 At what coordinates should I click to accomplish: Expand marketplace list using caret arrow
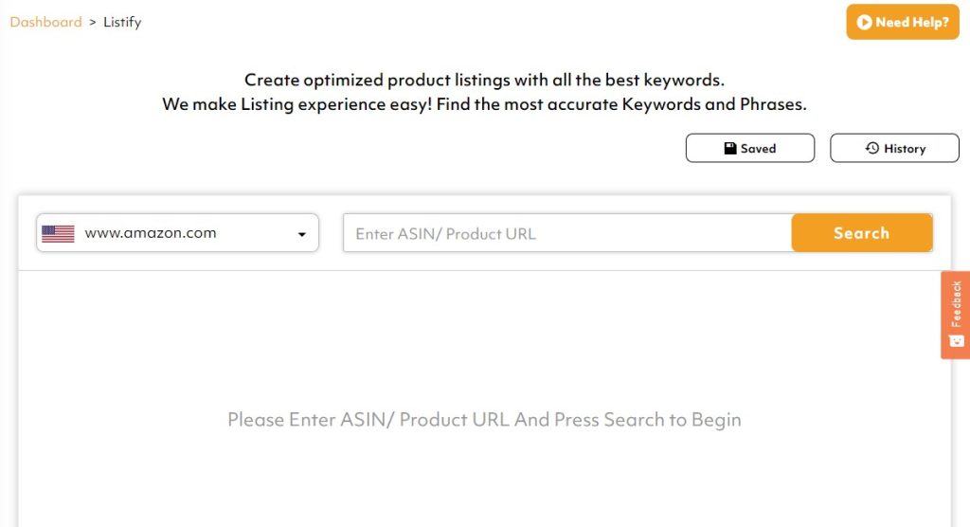[301, 234]
